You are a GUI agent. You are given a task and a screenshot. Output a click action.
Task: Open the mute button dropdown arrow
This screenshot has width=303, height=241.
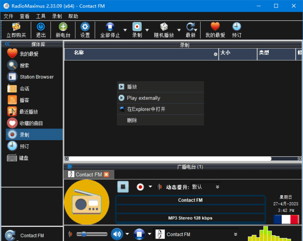(127, 234)
